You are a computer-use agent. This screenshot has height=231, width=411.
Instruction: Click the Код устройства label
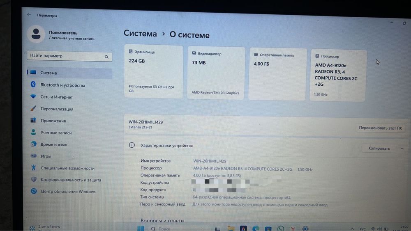coord(155,182)
